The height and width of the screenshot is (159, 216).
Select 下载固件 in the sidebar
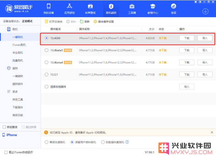18,107
